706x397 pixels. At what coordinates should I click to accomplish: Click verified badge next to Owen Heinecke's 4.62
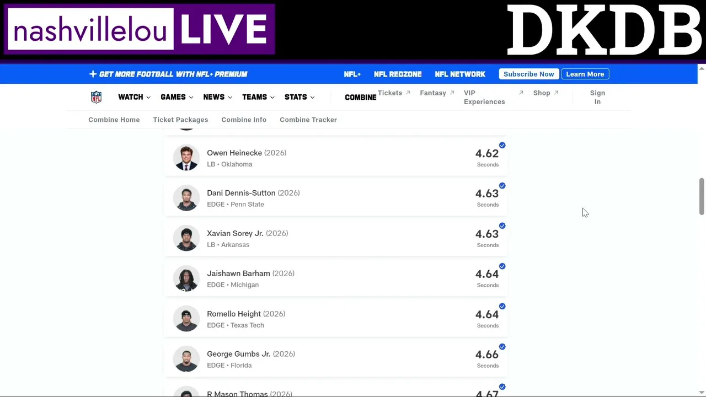502,146
